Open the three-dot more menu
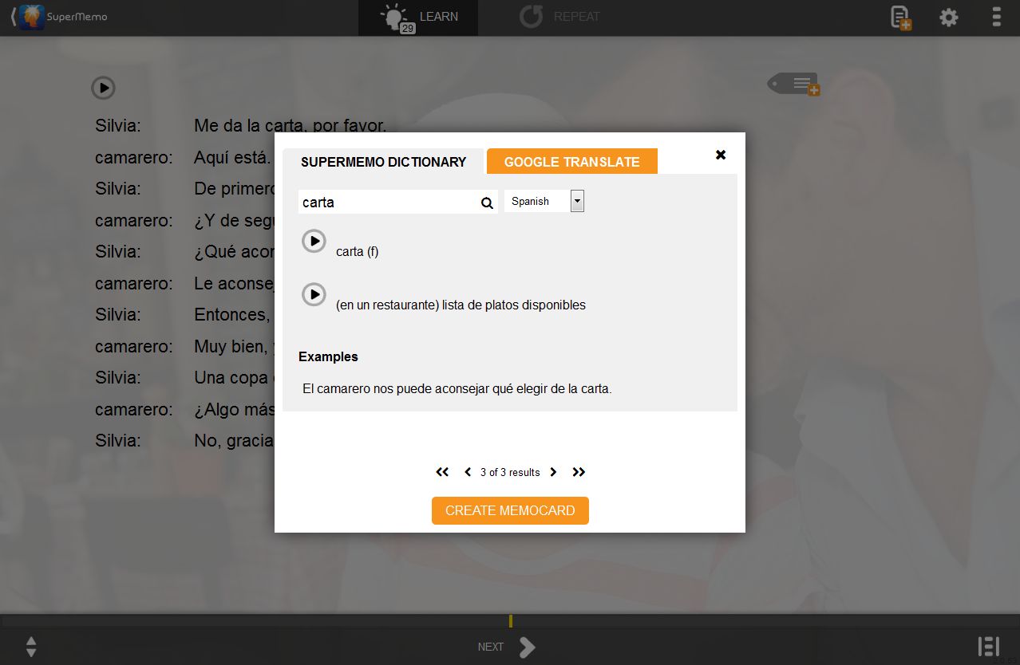Viewport: 1020px width, 665px height. (x=996, y=17)
